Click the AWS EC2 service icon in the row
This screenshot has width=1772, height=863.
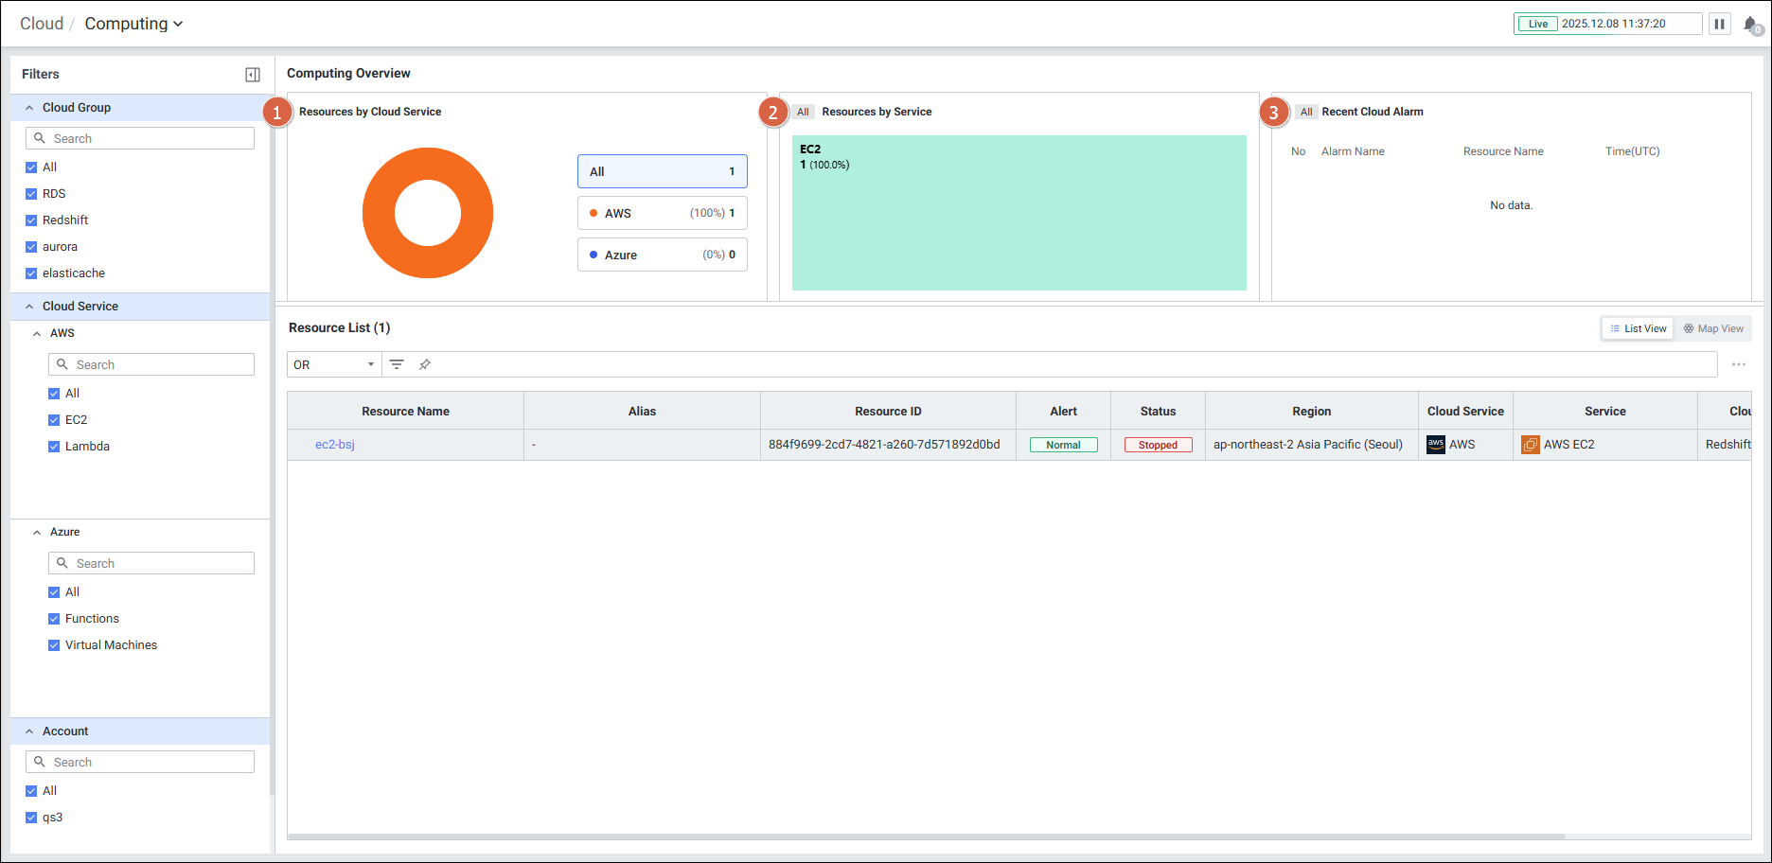point(1530,445)
